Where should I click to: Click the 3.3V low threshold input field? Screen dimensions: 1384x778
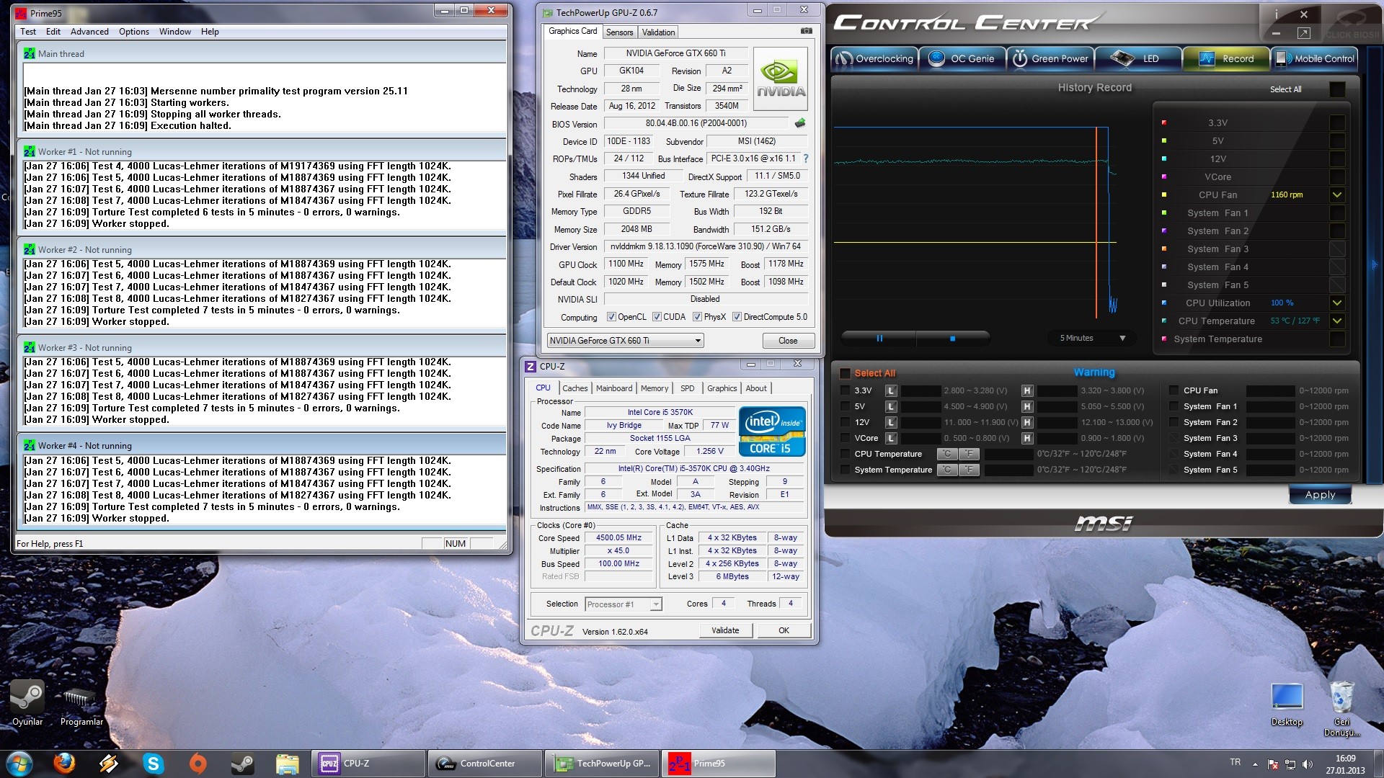click(921, 390)
